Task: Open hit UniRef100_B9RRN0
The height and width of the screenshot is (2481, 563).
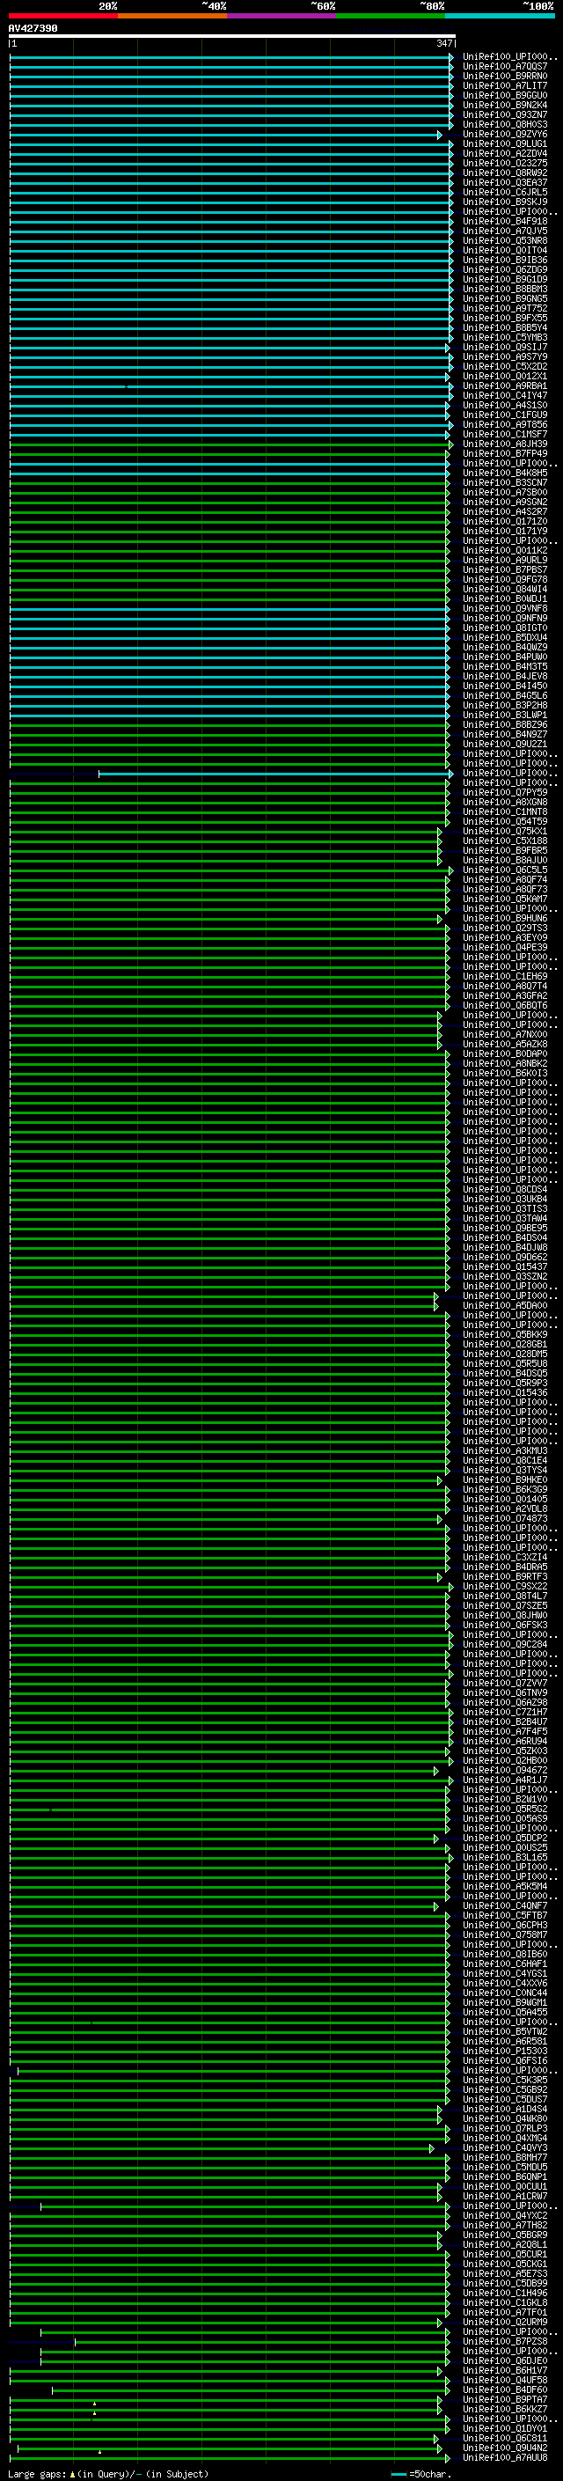Action: click(x=505, y=76)
